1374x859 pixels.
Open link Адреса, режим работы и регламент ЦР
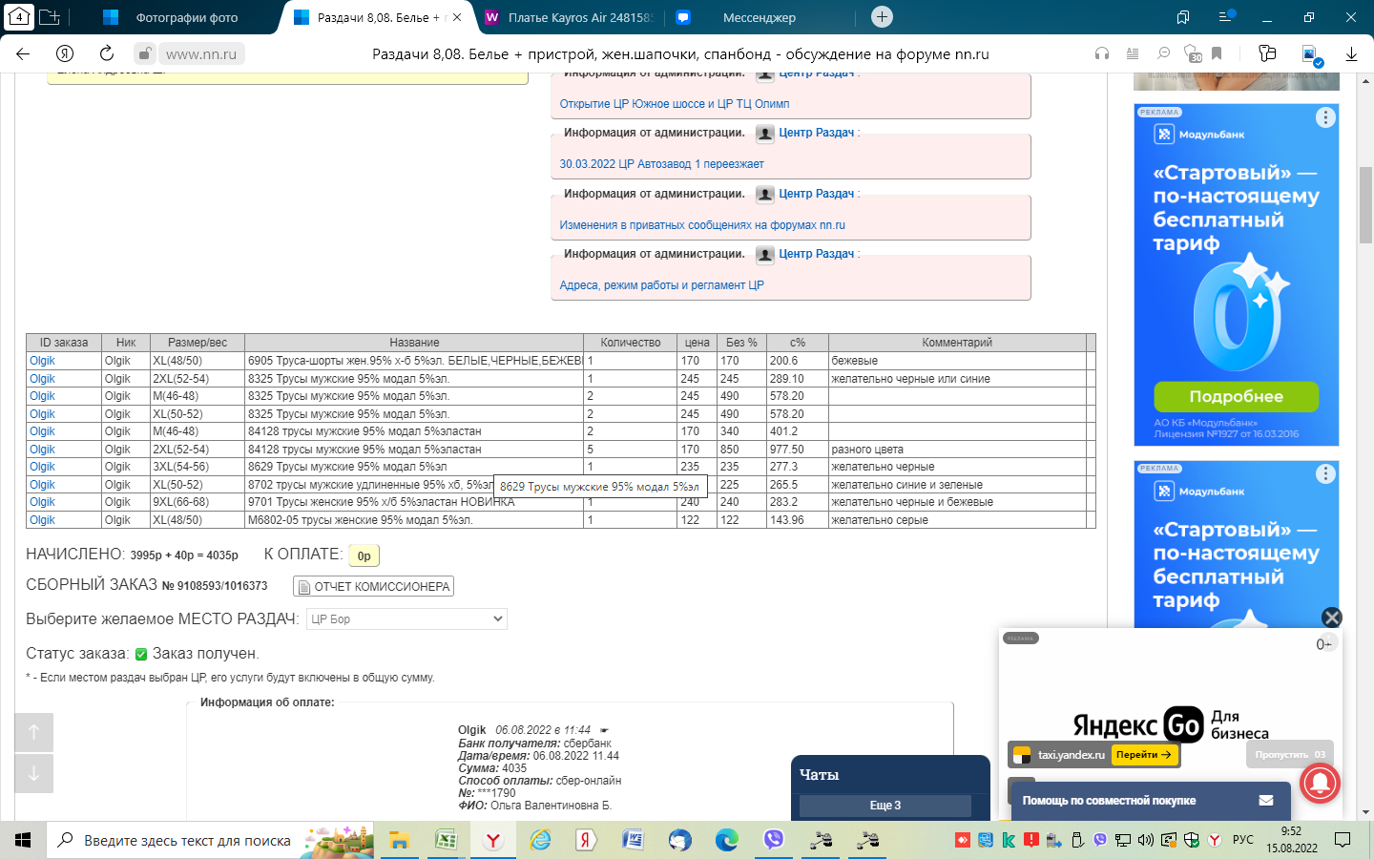pyautogui.click(x=661, y=285)
